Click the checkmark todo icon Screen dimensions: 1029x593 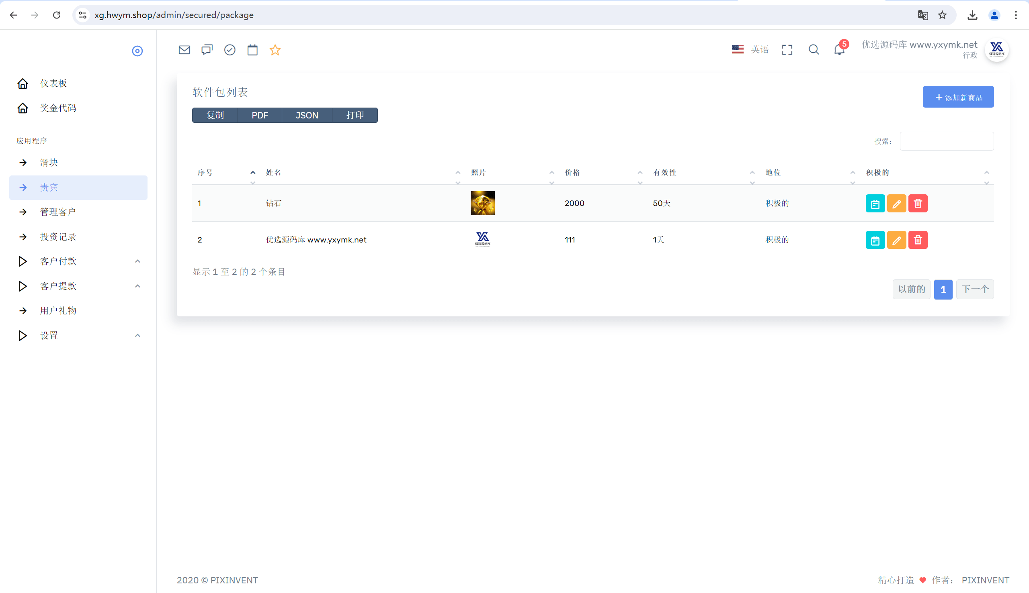click(230, 50)
